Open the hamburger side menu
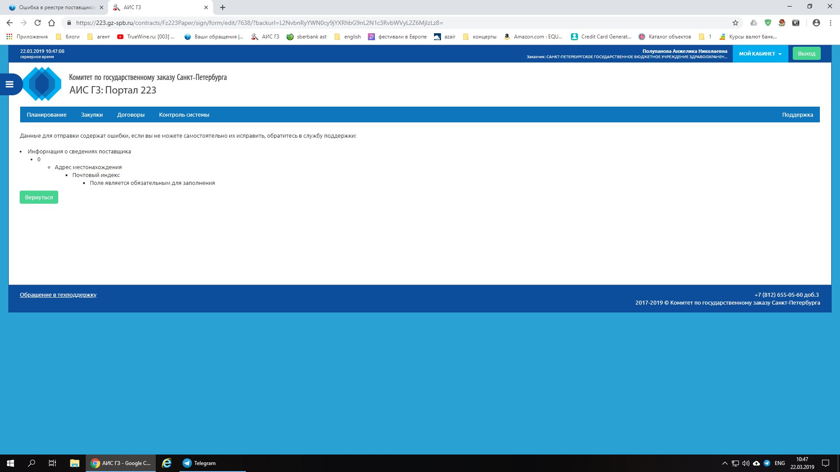Viewport: 840px width, 472px height. pos(10,84)
